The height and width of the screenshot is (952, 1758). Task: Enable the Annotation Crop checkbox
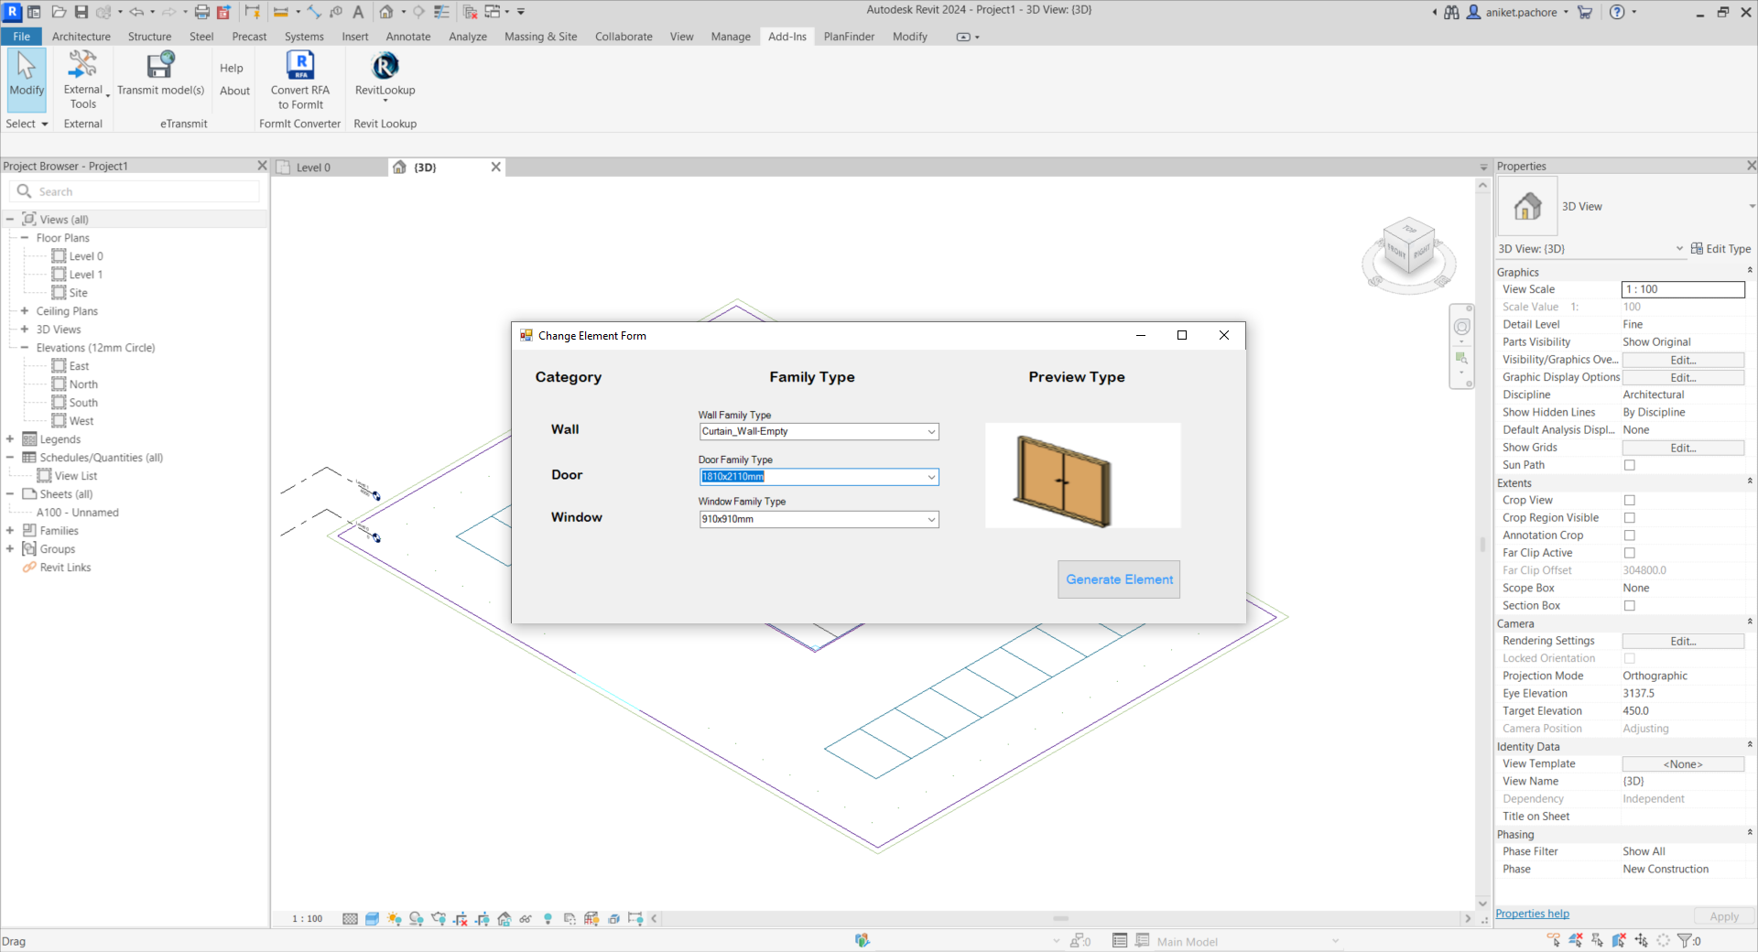pyautogui.click(x=1630, y=535)
